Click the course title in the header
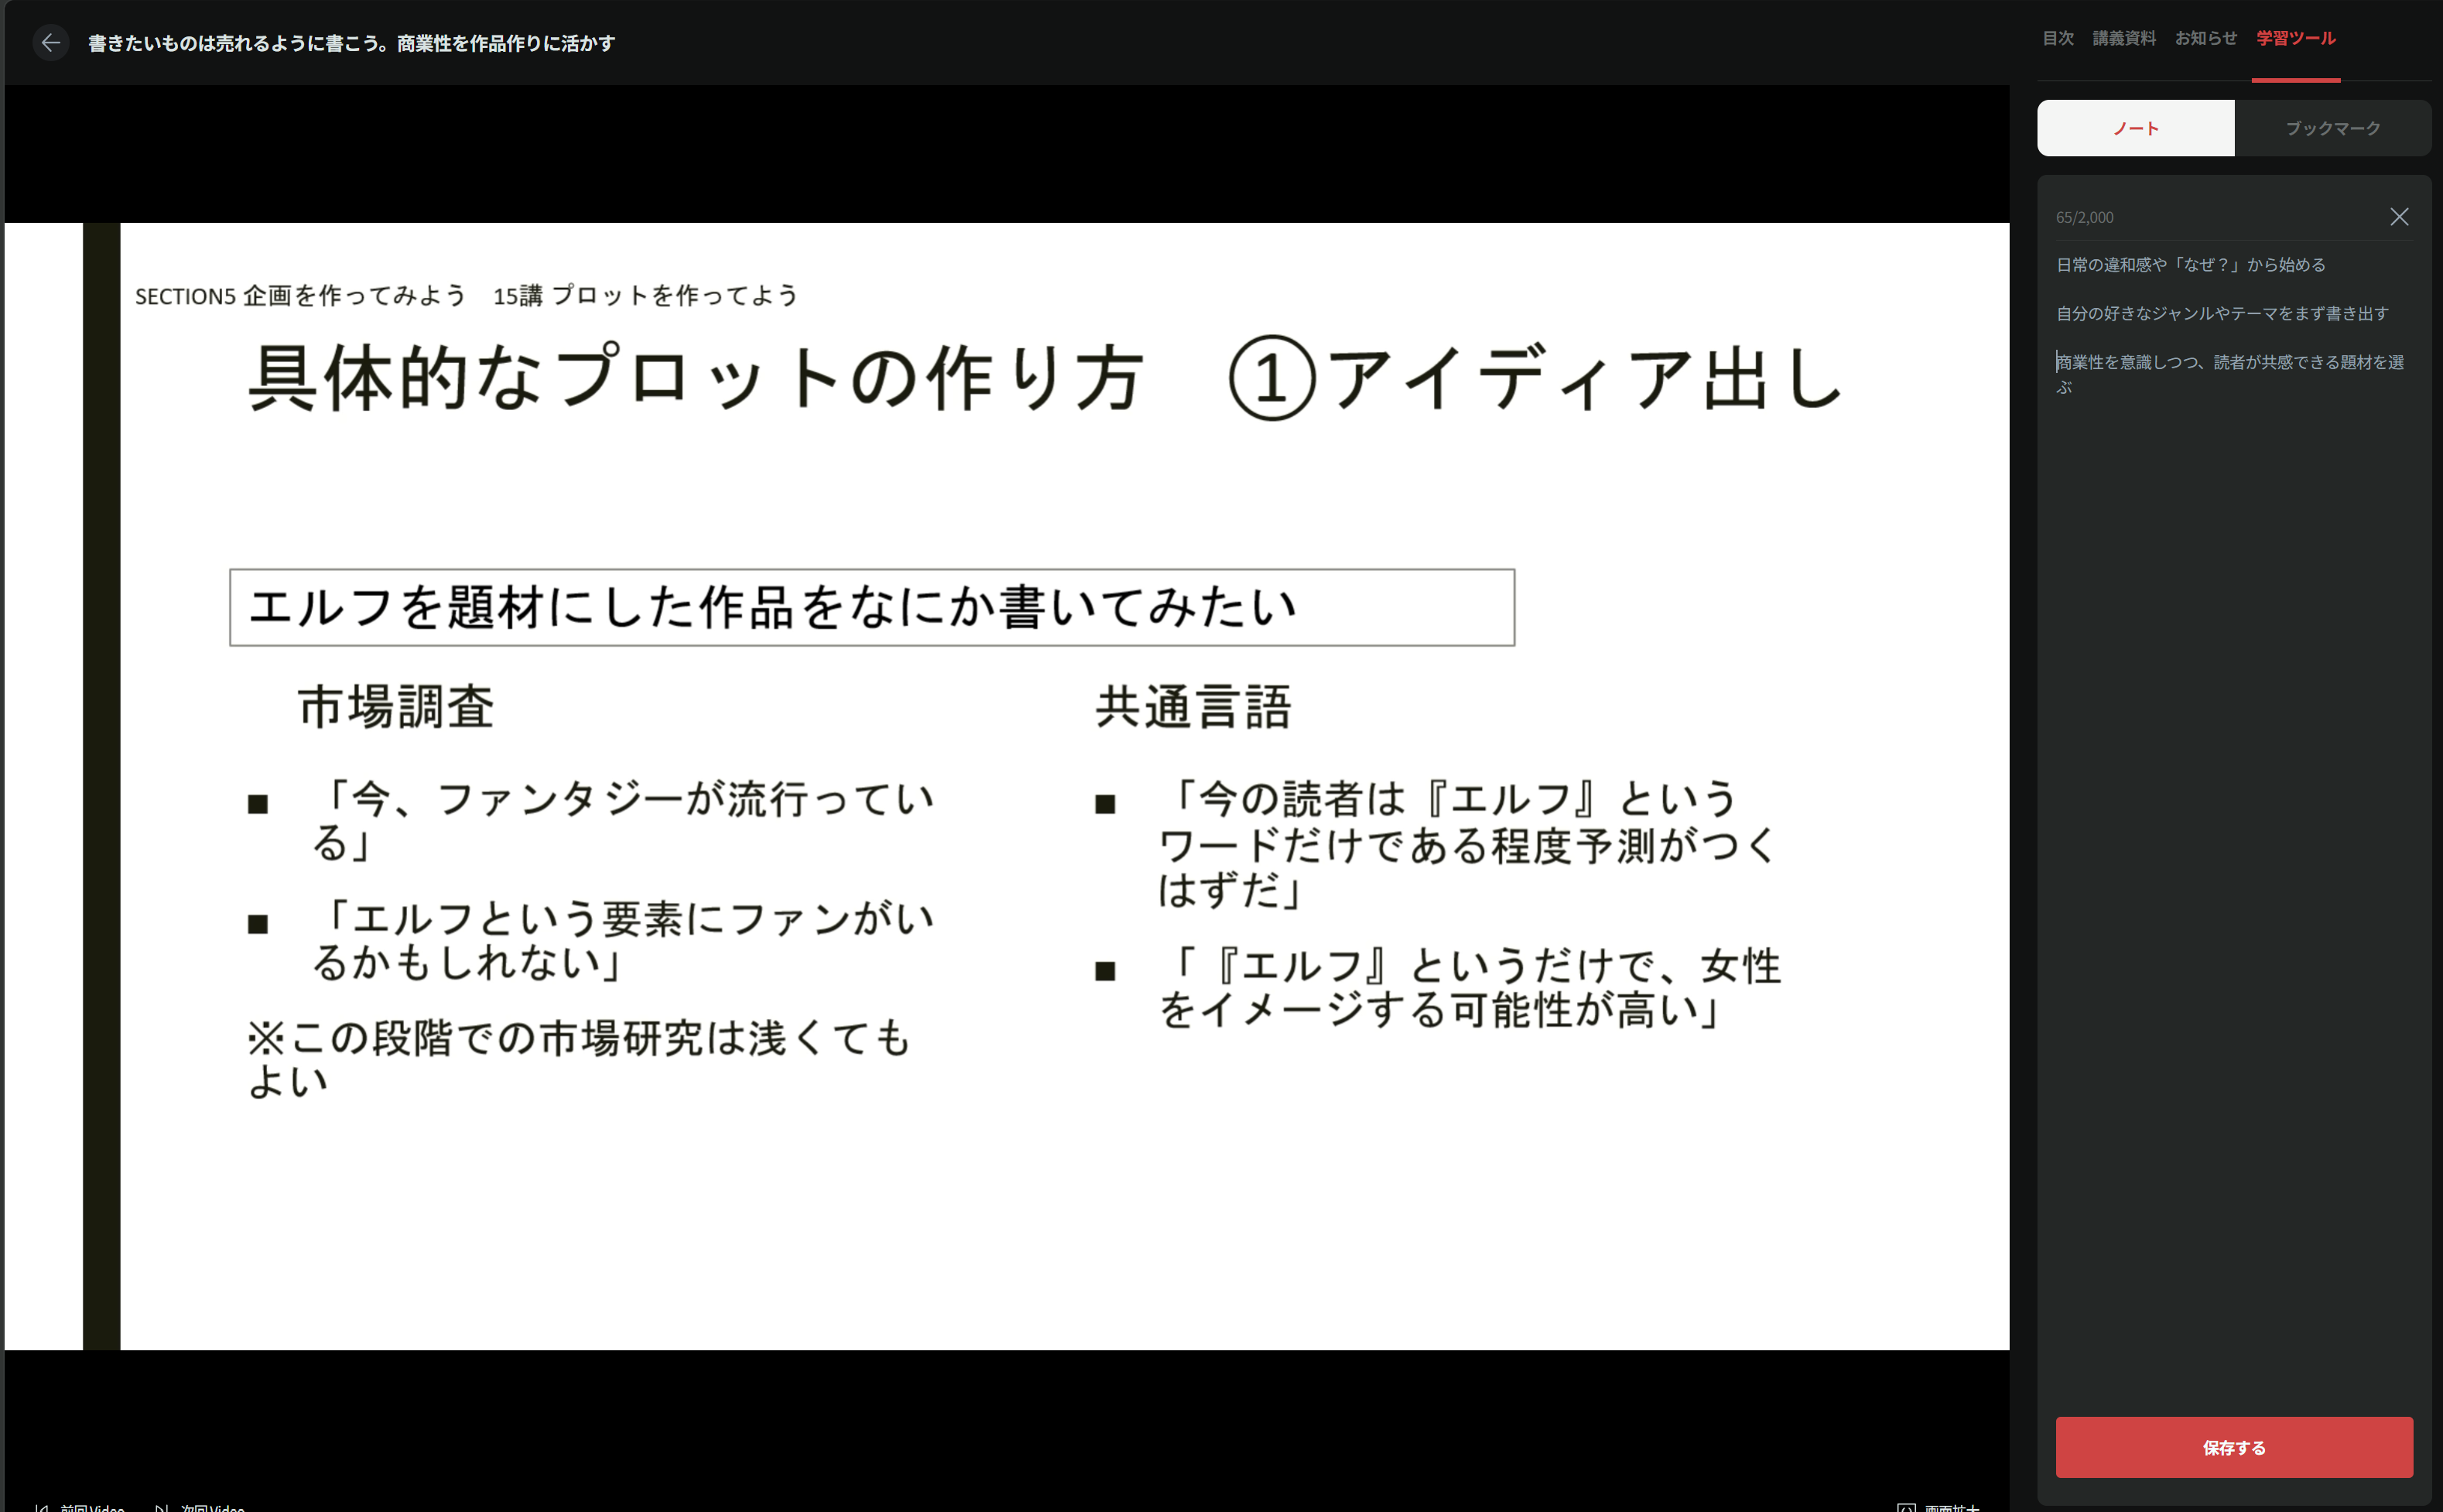This screenshot has height=1512, width=2443. click(x=352, y=43)
